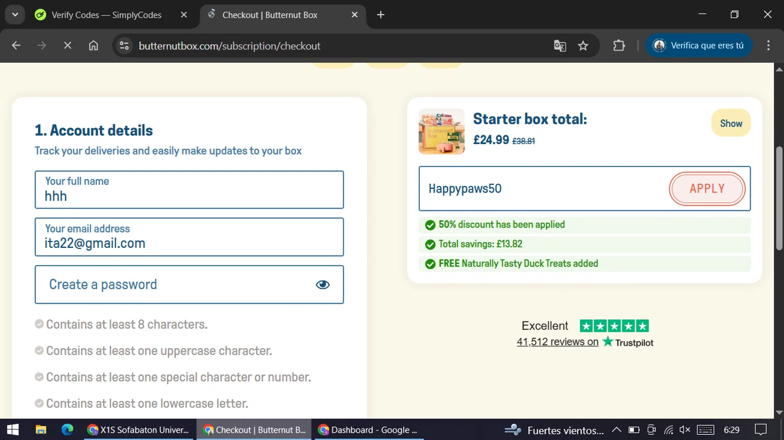Open the notification center icon
Screen dimensions: 784x440
[x=760, y=430]
